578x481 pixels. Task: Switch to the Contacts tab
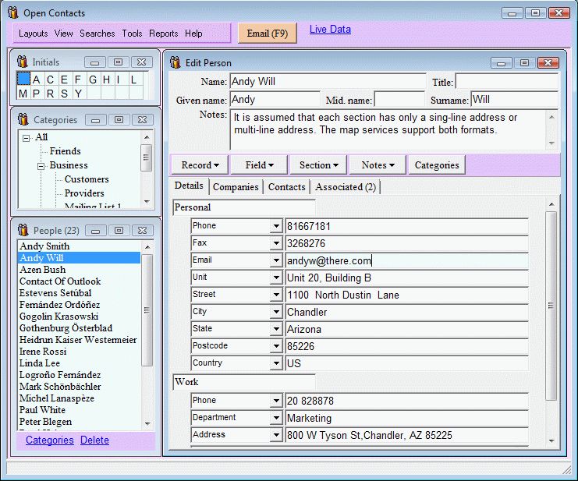click(x=287, y=187)
